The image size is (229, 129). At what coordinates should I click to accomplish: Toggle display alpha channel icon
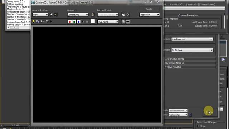[x=83, y=21]
